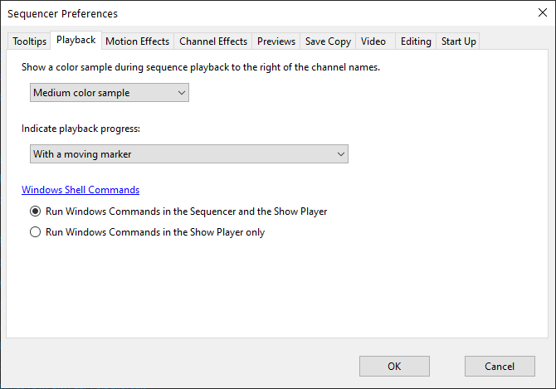Expand the 'With a moving marker' dropdown

189,154
